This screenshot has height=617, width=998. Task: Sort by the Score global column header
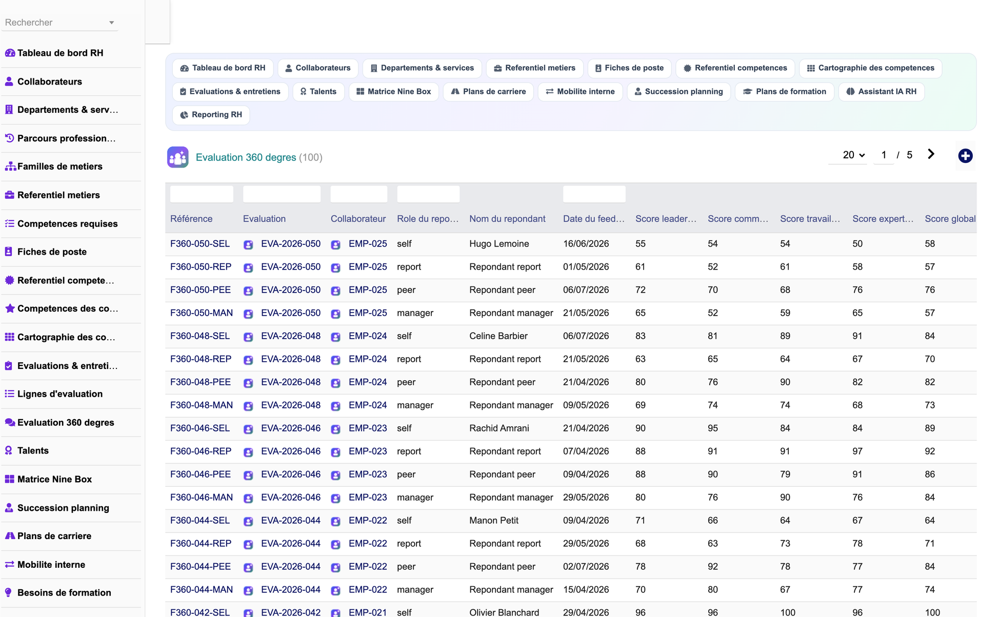pyautogui.click(x=950, y=219)
